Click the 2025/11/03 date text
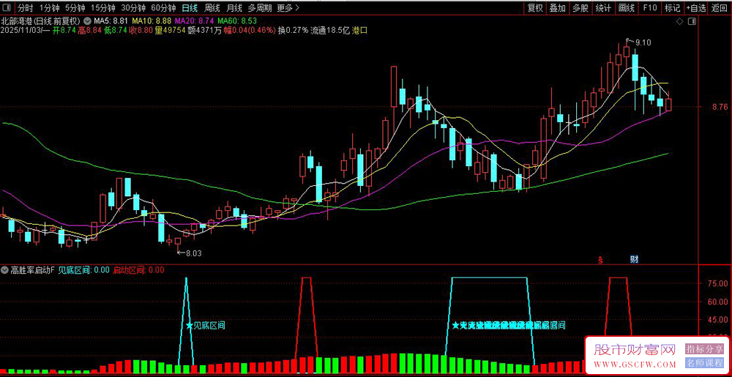Viewport: 732px width, 377px height. point(20,30)
